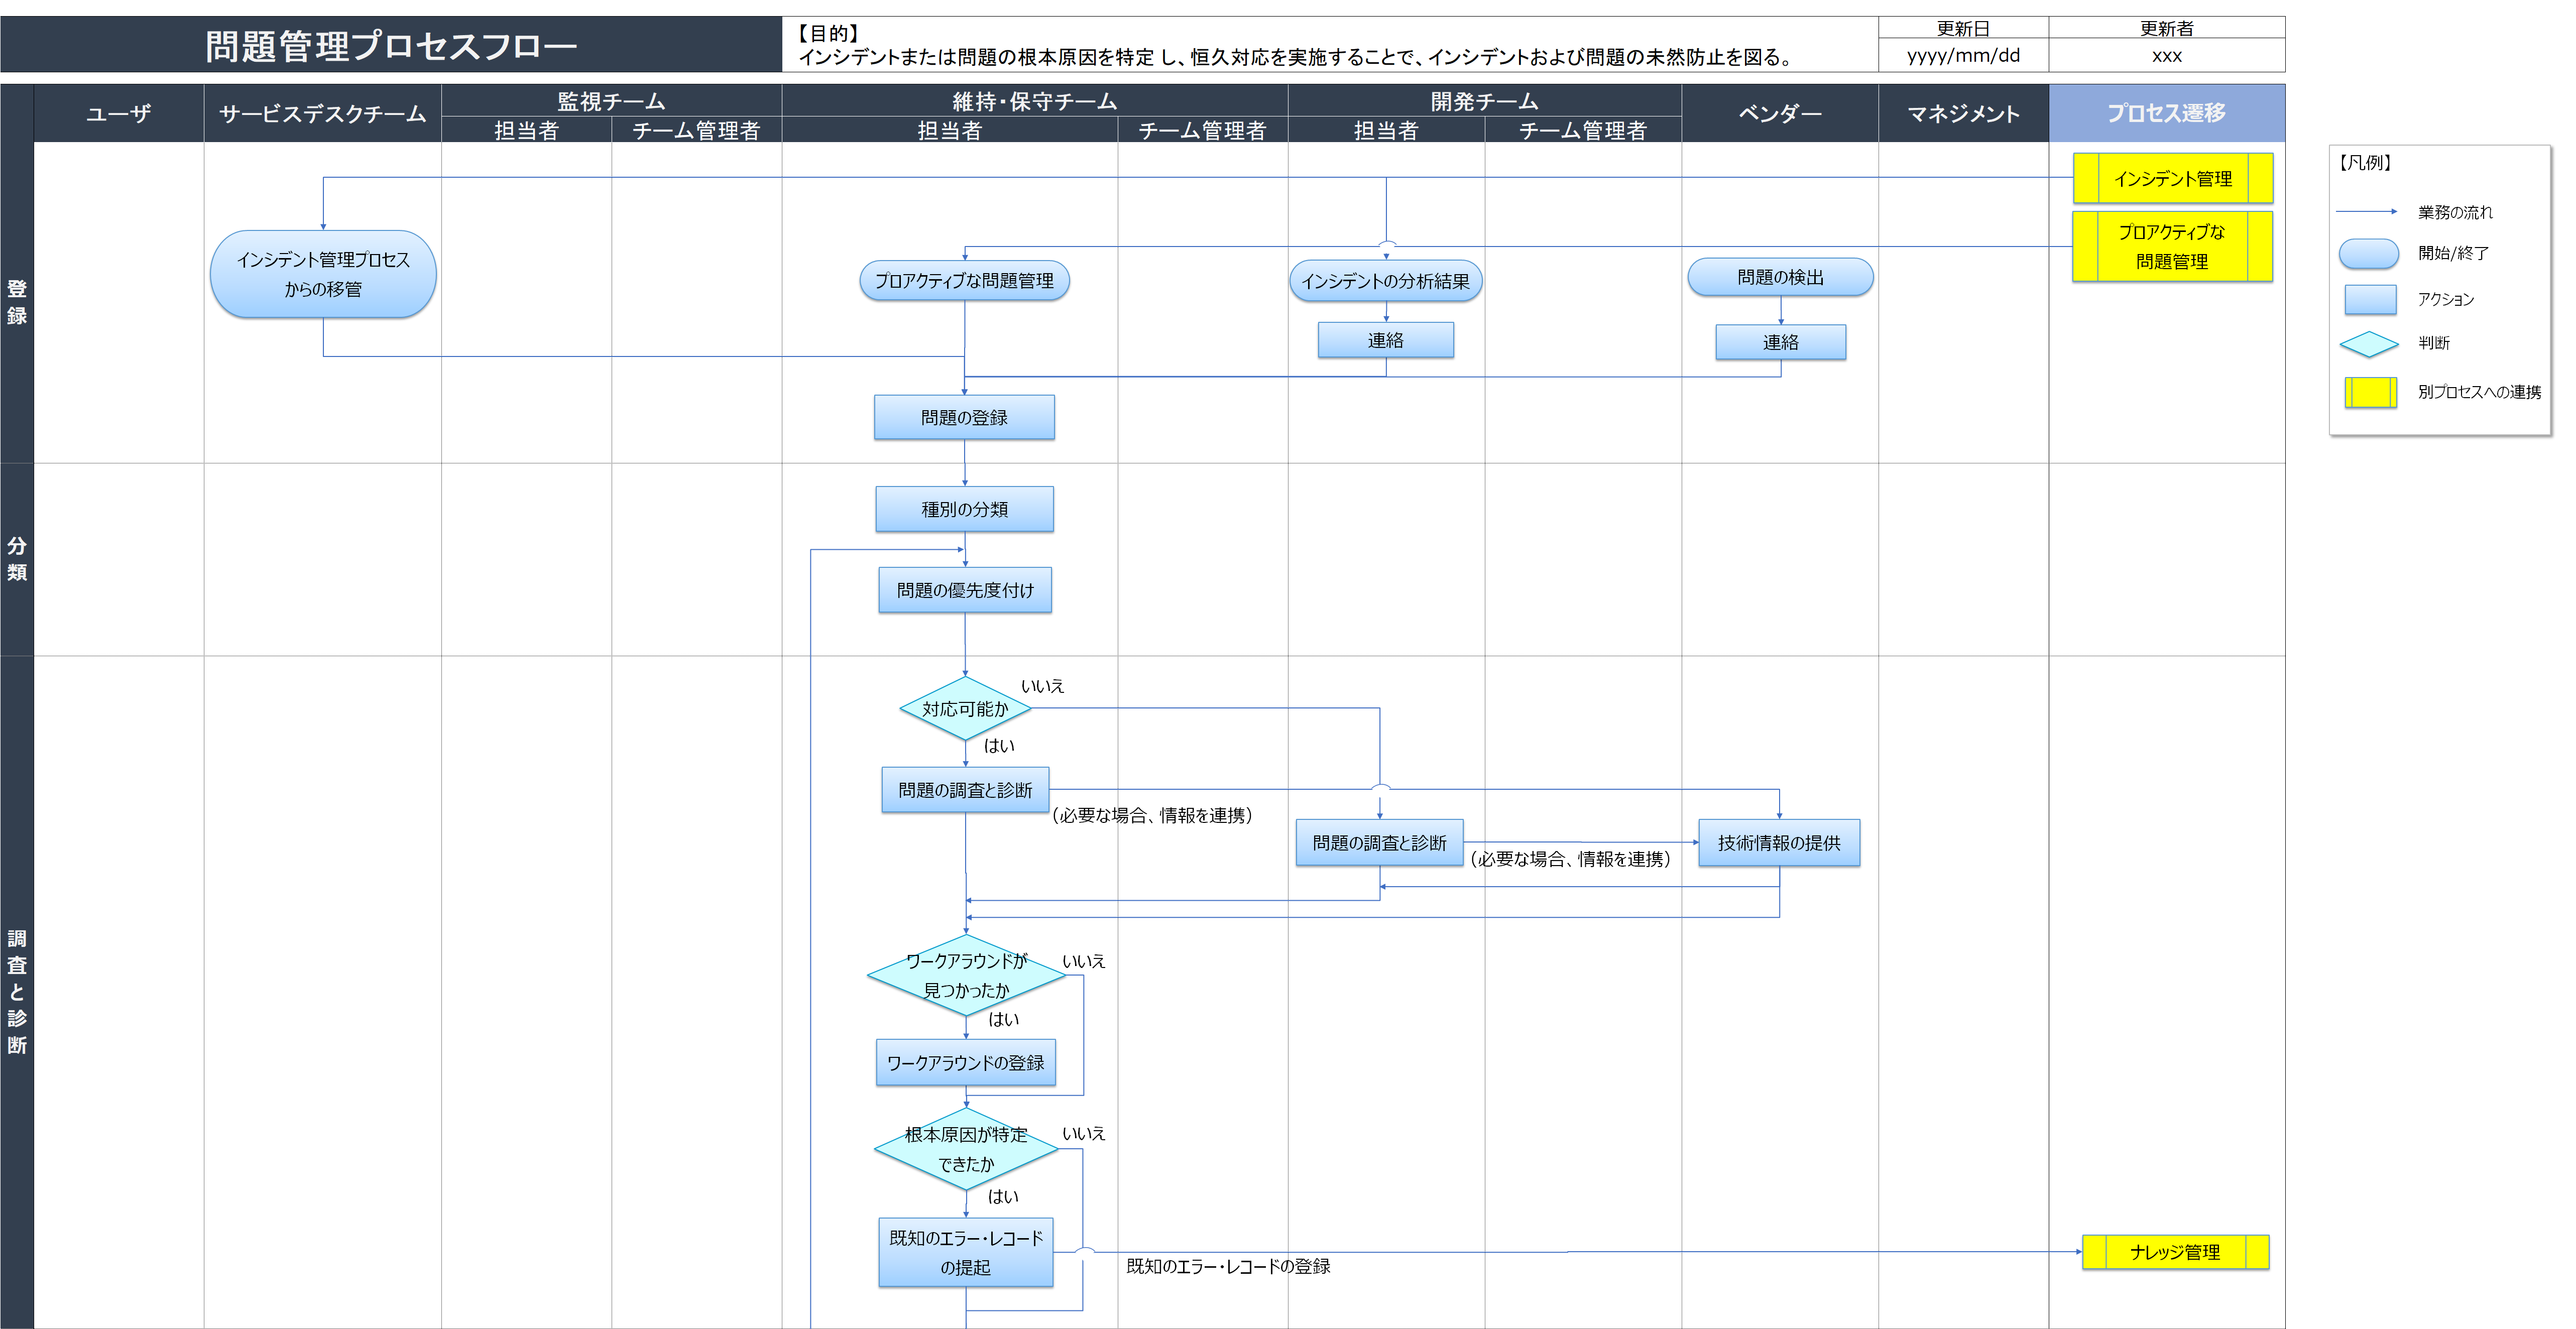Viewport: 2576px width, 1329px height.
Task: Select the インシデント管理プロセスからの移管 start shape
Action: [x=323, y=274]
